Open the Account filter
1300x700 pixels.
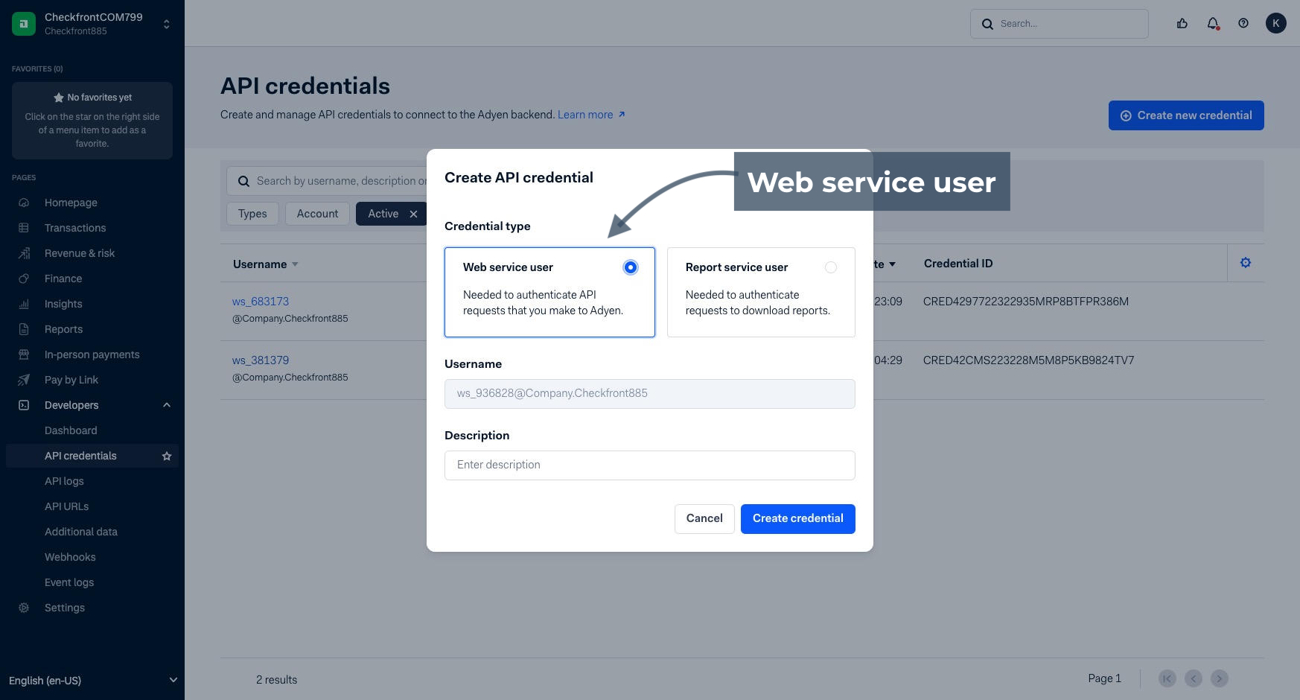coord(317,214)
